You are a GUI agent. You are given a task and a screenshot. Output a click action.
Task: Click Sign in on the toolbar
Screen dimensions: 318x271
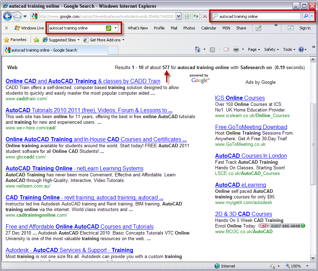(305, 28)
